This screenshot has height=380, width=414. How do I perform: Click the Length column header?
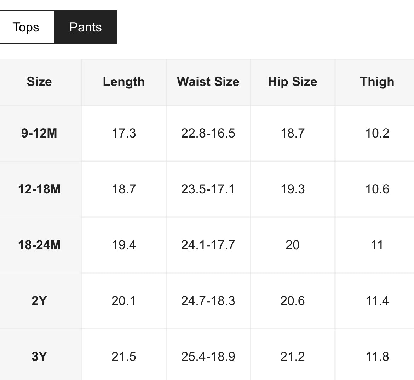124,82
